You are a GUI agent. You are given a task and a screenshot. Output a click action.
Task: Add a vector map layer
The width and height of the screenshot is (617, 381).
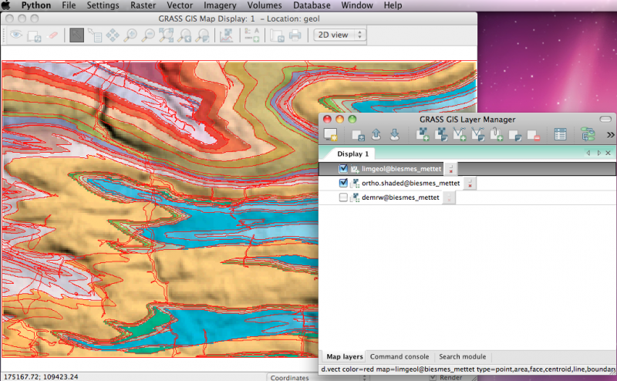click(x=460, y=135)
